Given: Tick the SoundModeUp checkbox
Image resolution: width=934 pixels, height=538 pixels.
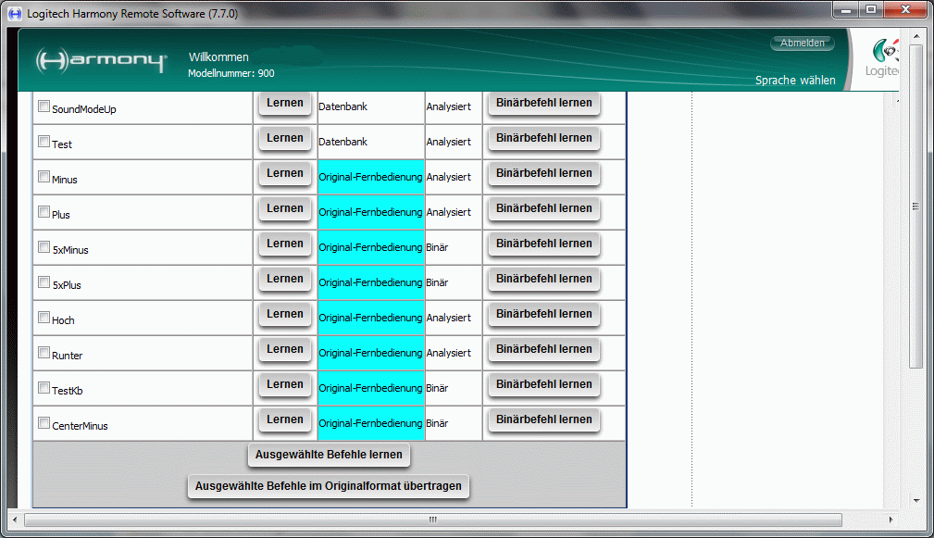Looking at the screenshot, I should click(44, 106).
